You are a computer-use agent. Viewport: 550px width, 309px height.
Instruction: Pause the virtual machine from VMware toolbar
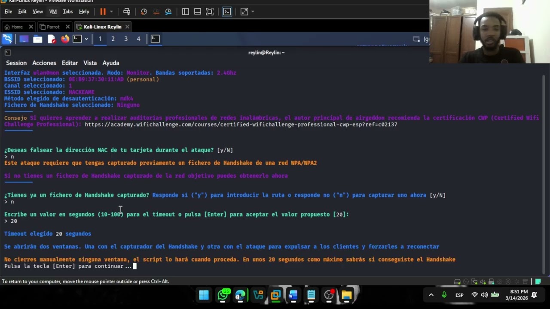103,12
